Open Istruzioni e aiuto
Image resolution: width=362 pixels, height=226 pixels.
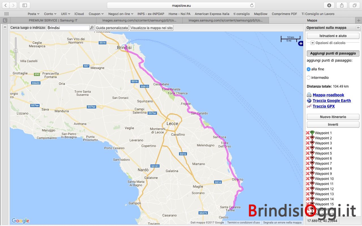(333, 36)
